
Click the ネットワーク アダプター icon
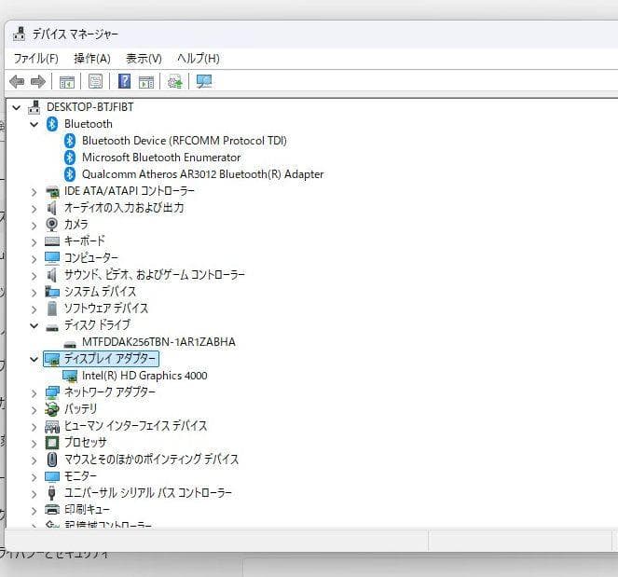click(52, 392)
